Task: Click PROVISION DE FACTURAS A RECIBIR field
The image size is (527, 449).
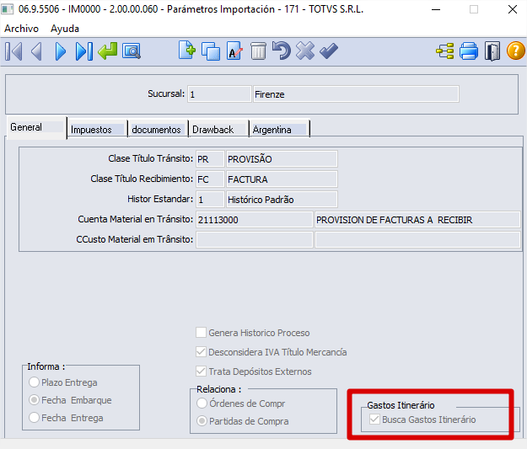Action: point(417,220)
